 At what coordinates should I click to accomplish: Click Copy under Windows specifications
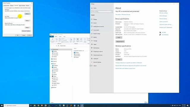pyautogui.click(x=119, y=59)
